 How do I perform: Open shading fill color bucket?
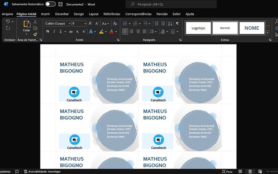click(163, 31)
